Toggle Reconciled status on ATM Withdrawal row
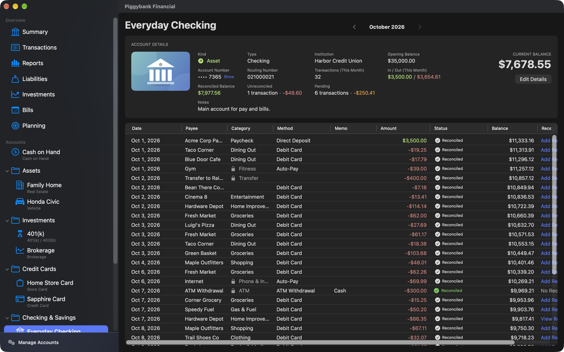Viewport: 564px width, 352px height. pyautogui.click(x=436, y=291)
